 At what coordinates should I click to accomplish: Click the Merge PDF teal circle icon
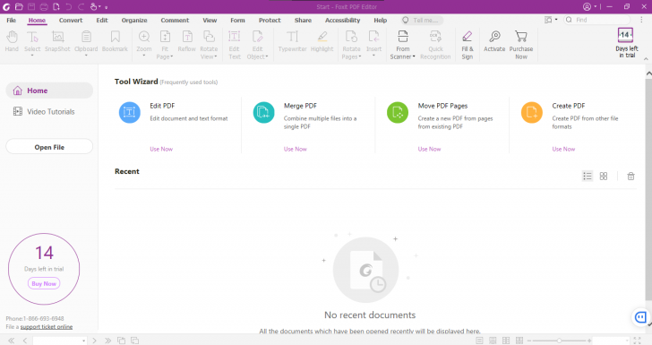[263, 112]
